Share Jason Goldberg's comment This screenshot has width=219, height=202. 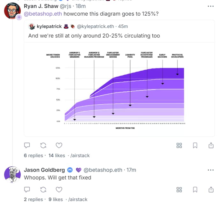(211, 190)
